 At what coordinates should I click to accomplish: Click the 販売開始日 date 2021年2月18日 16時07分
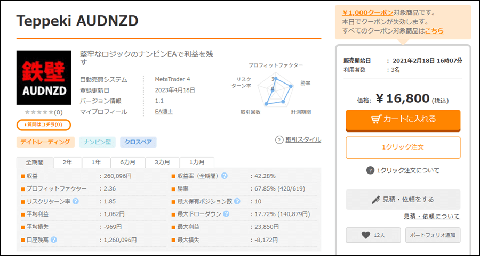point(427,61)
